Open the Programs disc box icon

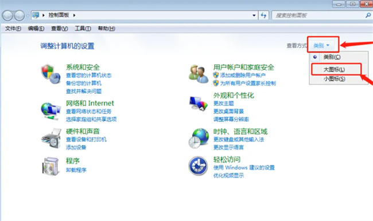point(50,167)
